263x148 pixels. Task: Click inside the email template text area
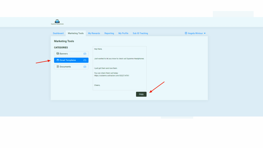coord(120,68)
